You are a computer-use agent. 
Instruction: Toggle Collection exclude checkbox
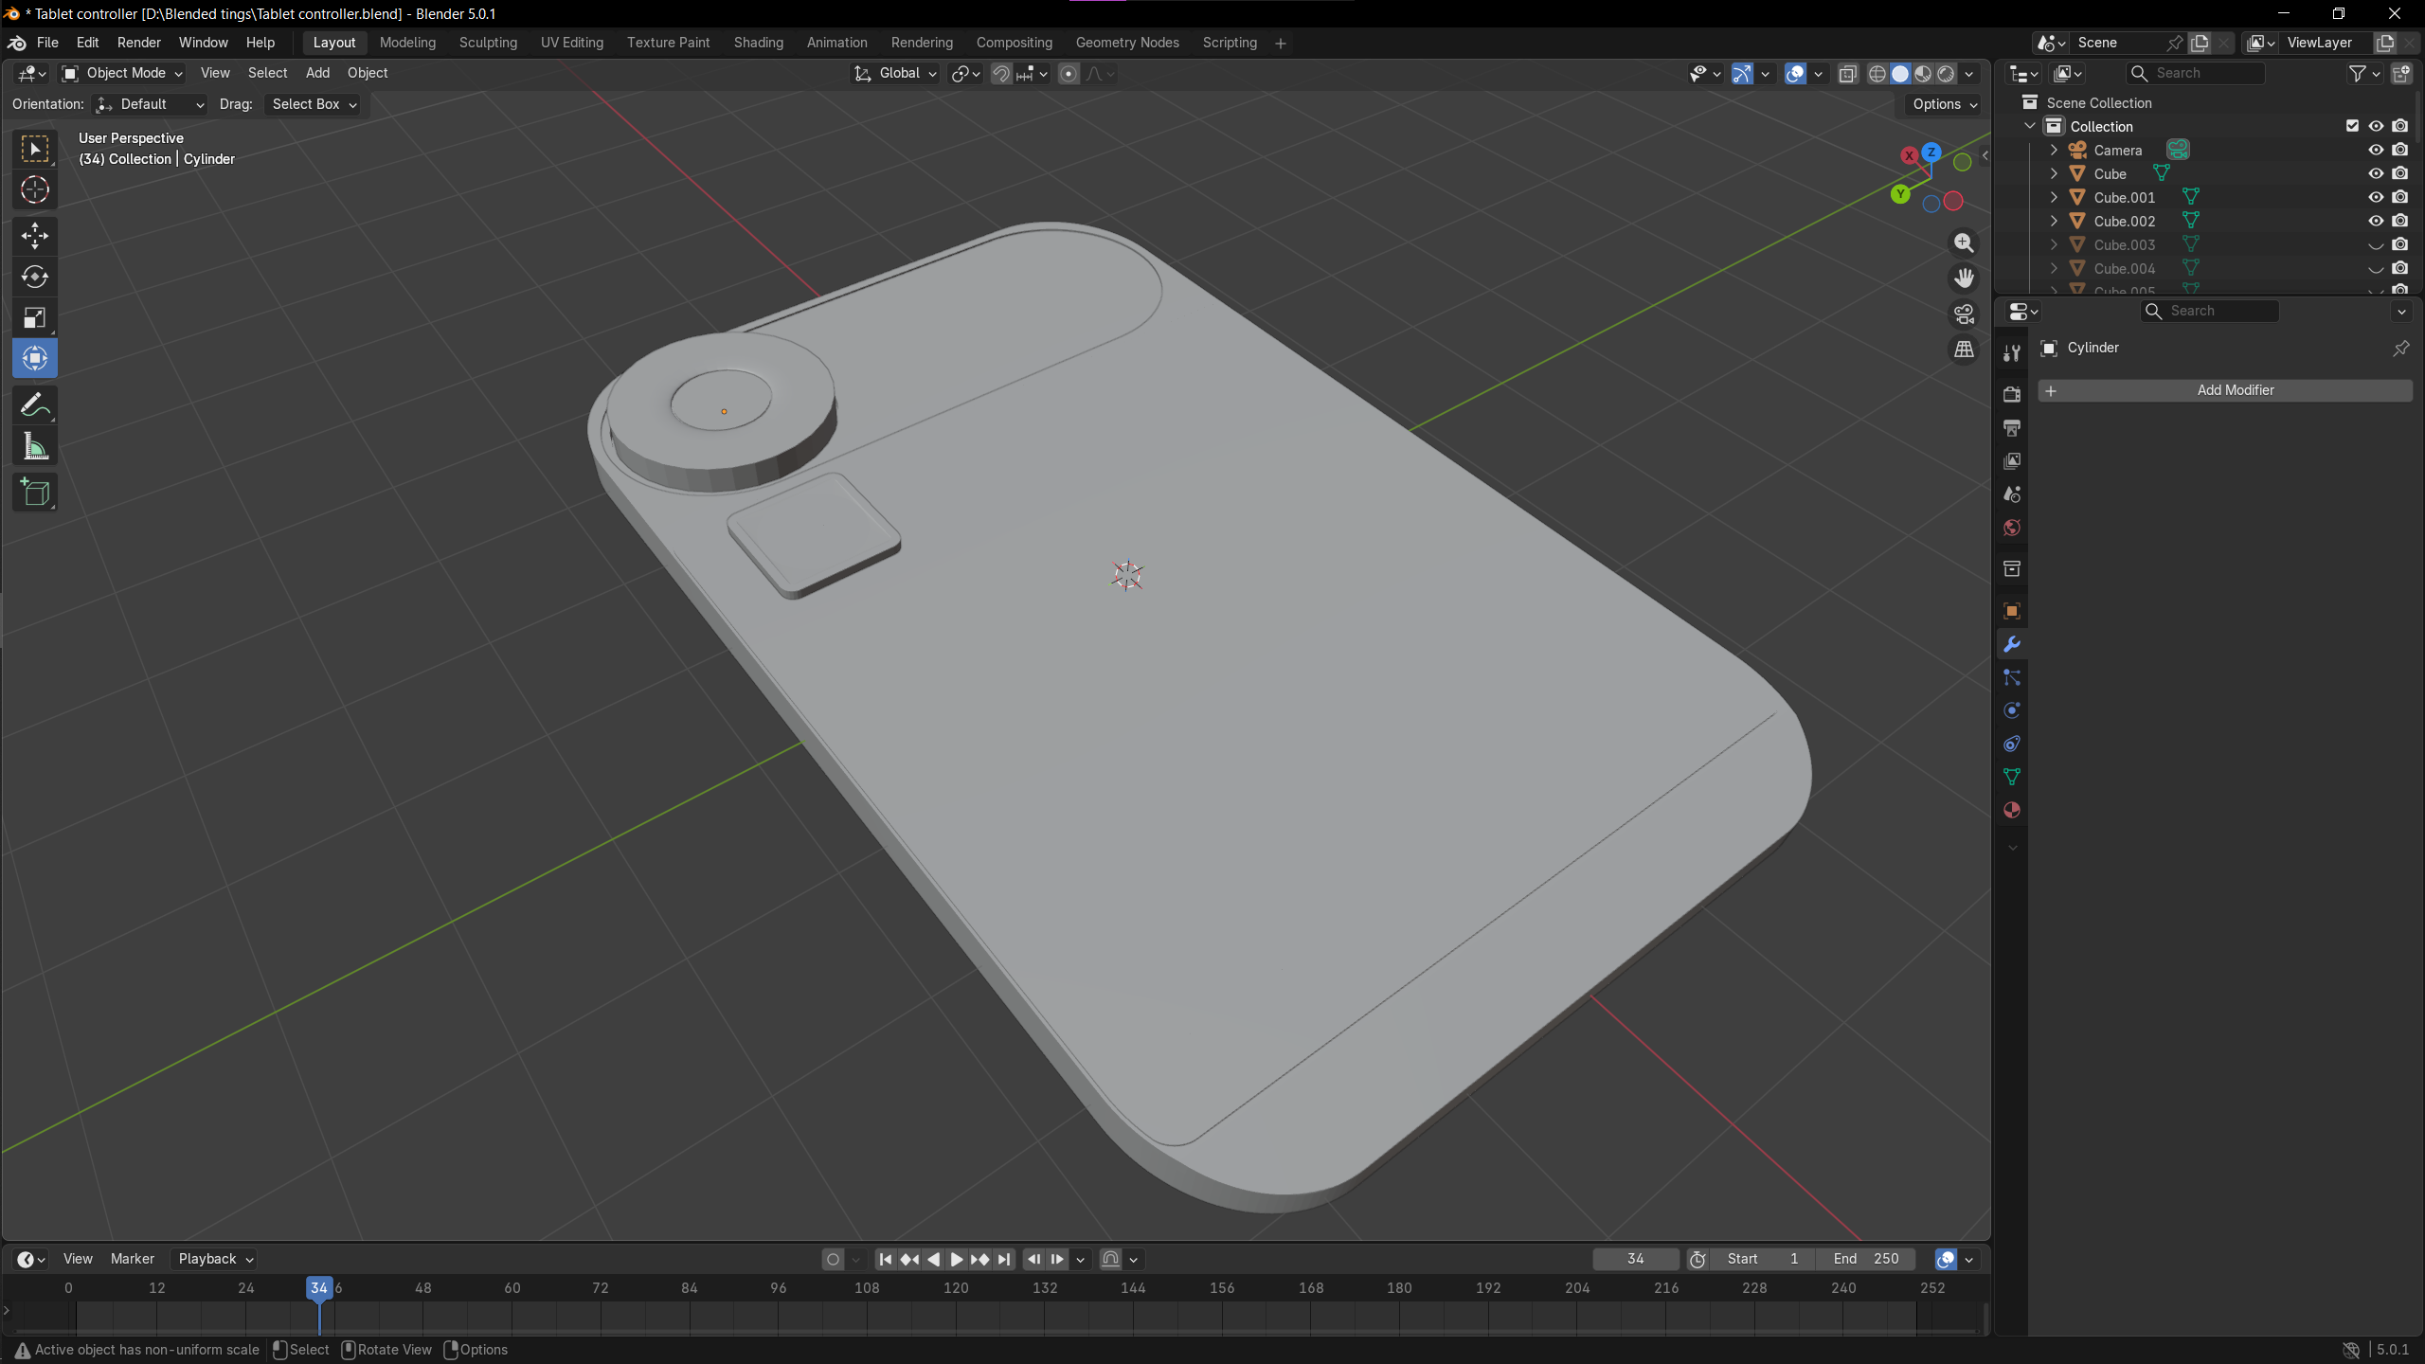pyautogui.click(x=2352, y=126)
